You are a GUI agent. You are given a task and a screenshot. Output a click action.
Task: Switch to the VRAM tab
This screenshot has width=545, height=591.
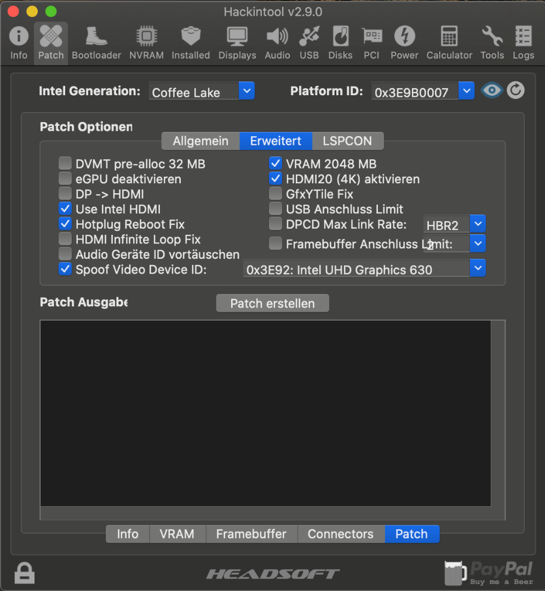point(177,534)
